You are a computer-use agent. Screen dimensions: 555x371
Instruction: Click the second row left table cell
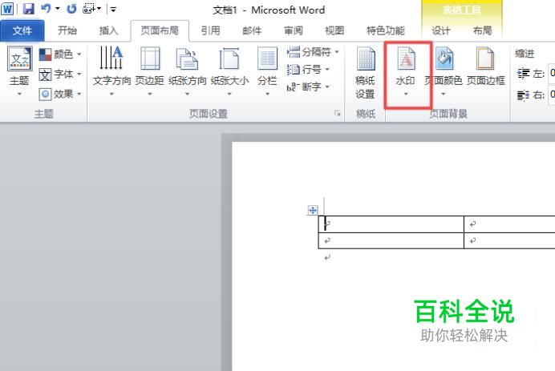tap(391, 240)
